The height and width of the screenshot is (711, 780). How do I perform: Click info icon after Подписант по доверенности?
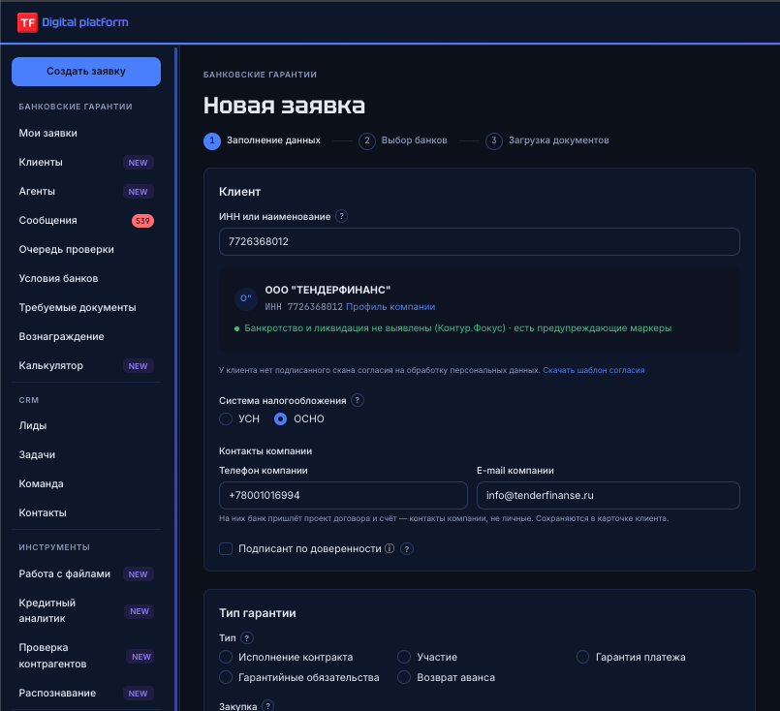point(390,548)
